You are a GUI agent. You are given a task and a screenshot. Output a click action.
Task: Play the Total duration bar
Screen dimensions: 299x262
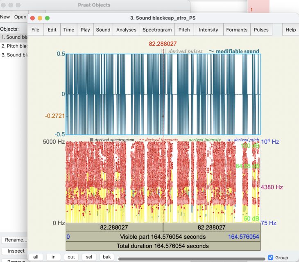[163, 246]
